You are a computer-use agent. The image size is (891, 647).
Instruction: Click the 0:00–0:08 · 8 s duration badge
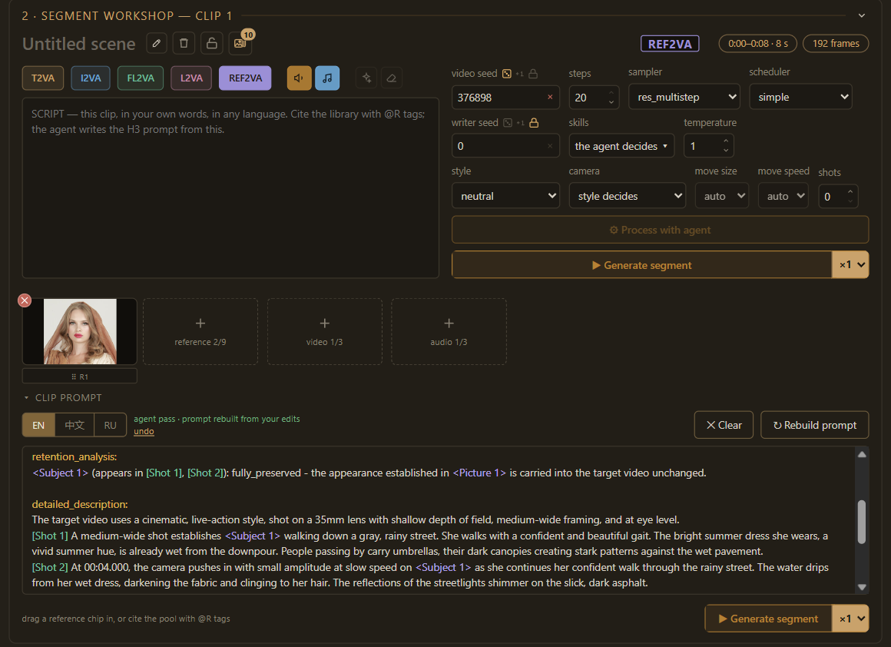(757, 43)
